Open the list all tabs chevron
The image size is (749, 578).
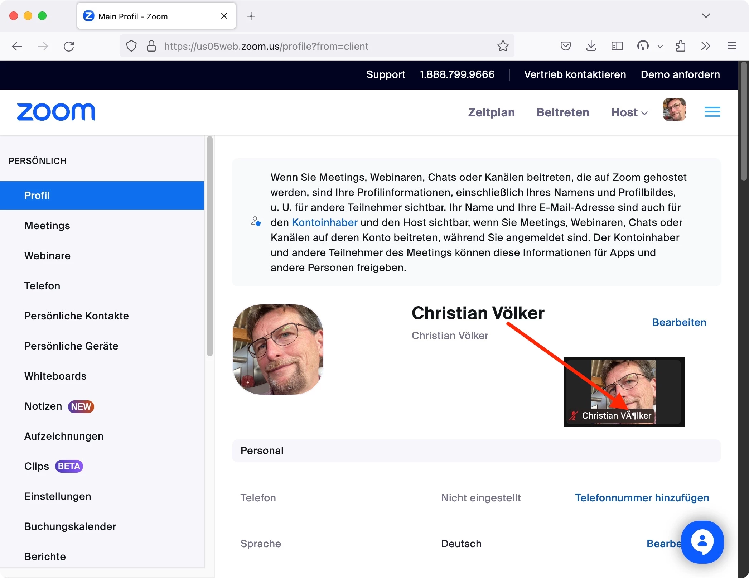(x=706, y=16)
